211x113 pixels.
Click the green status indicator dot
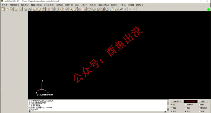point(208,10)
